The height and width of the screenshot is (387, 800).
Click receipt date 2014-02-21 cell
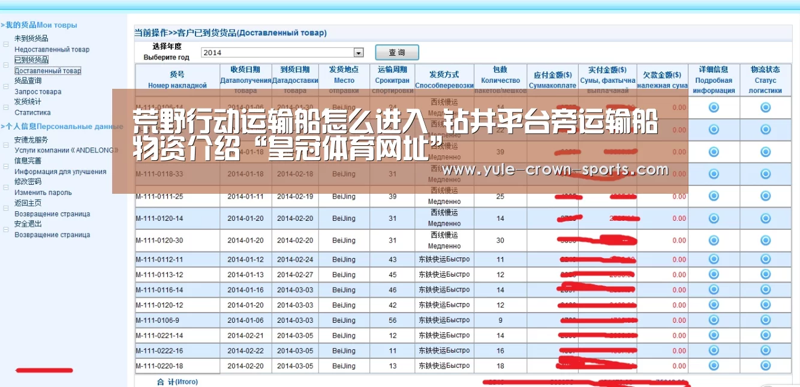[245, 335]
